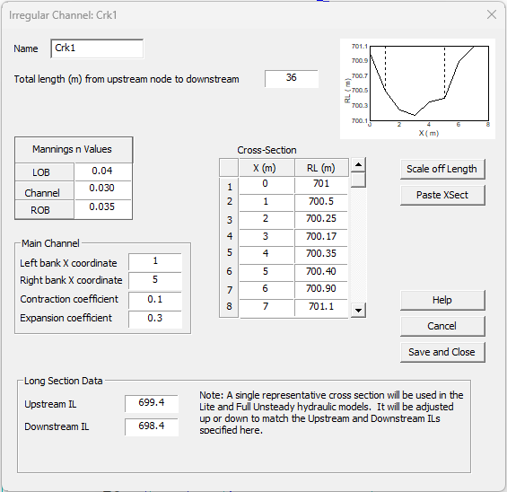Open Help for the irregular channel
The height and width of the screenshot is (492, 507).
(442, 300)
